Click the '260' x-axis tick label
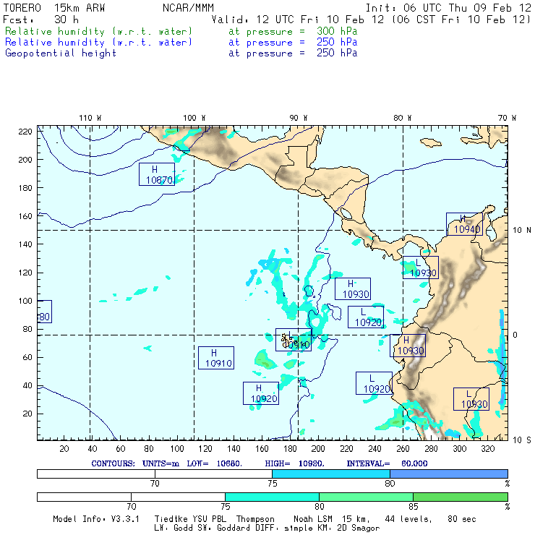This screenshot has width=535, height=535. (403, 449)
